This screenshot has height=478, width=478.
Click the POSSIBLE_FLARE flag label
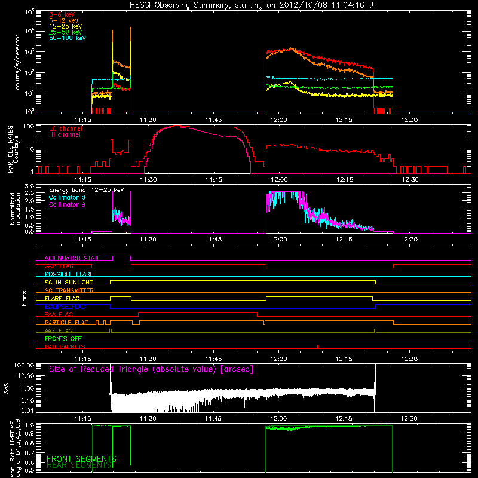(x=69, y=274)
